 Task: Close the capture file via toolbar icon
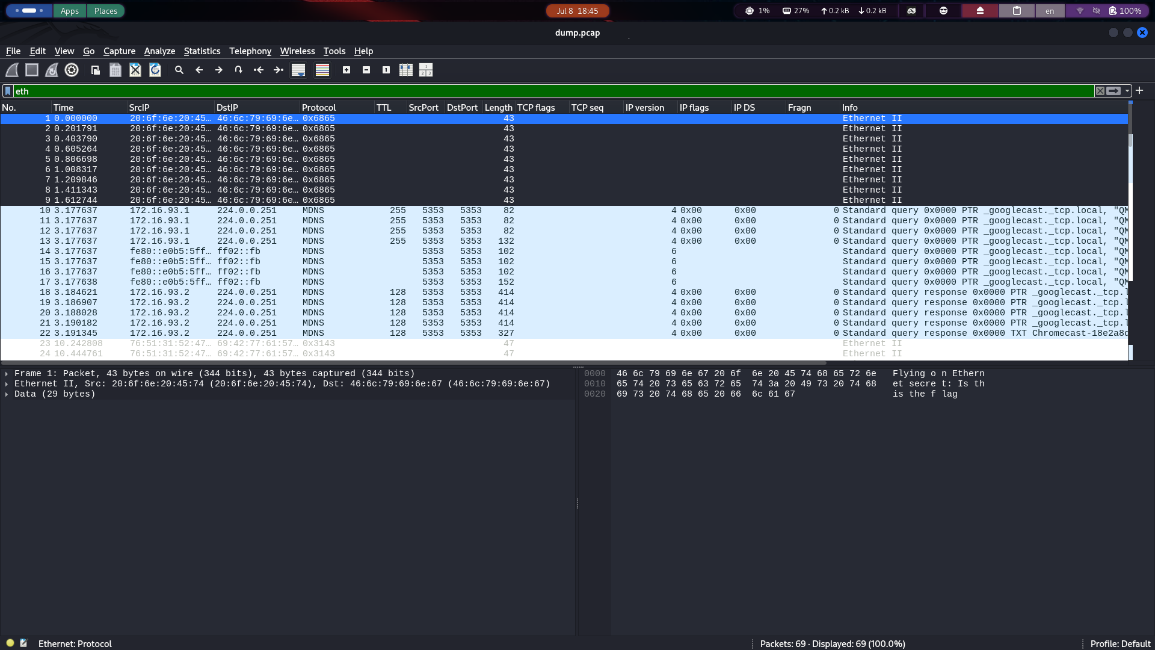(135, 70)
